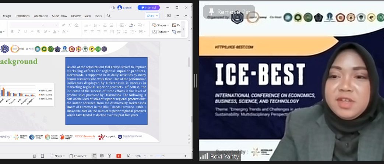
Task: Open the Share dropdown
Action: pos(152,16)
